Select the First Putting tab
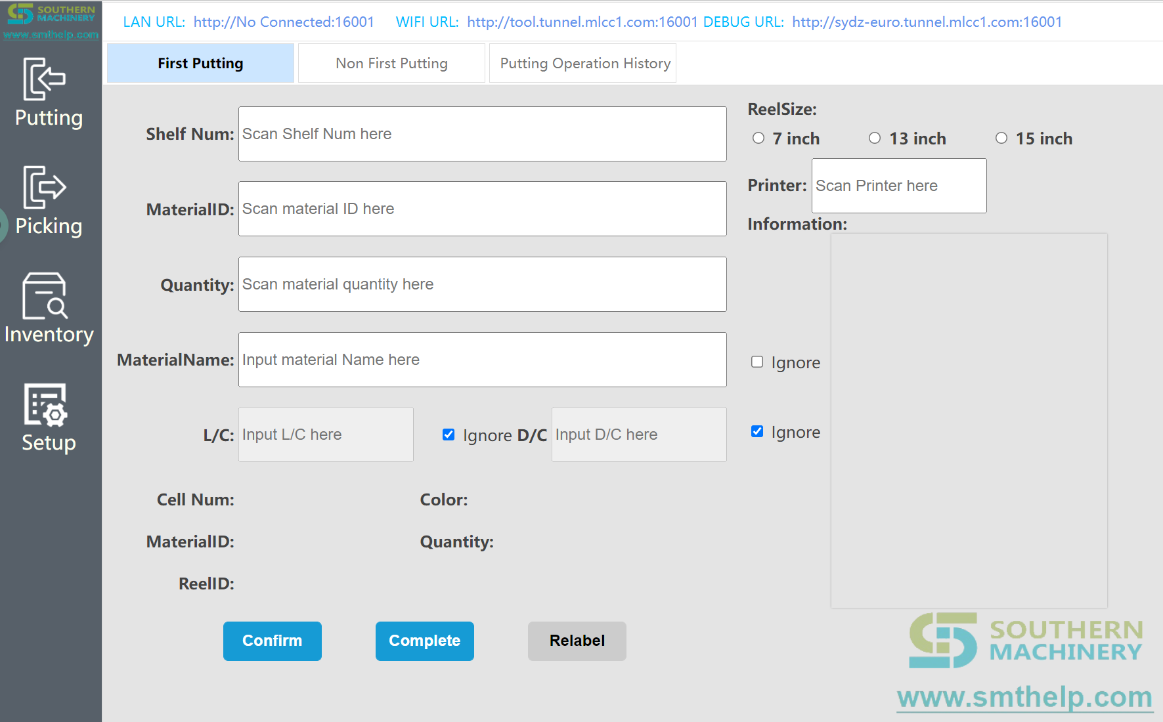 tap(200, 64)
